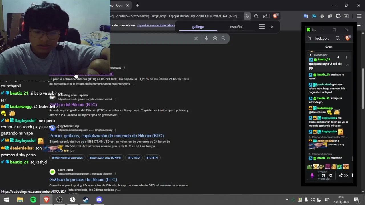The width and height of the screenshot is (365, 205).
Task: Show hidden system tray icons
Action: [x=287, y=200]
